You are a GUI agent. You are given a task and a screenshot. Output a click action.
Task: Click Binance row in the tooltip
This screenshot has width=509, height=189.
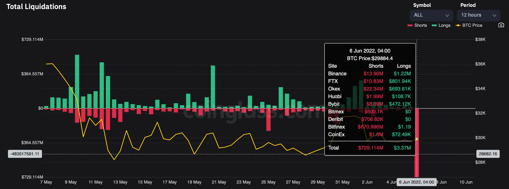[370, 74]
